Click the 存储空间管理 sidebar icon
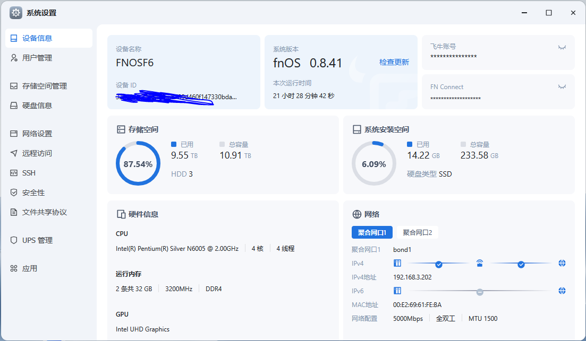Viewport: 586px width, 341px height. [x=14, y=86]
